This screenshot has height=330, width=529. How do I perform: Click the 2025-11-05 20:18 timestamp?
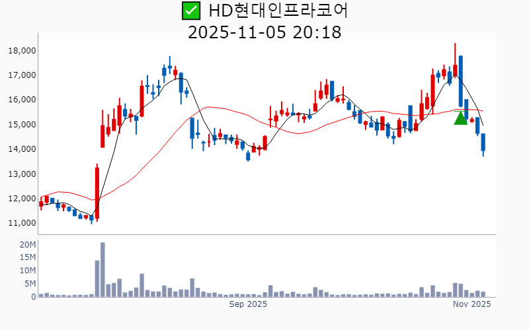[264, 32]
